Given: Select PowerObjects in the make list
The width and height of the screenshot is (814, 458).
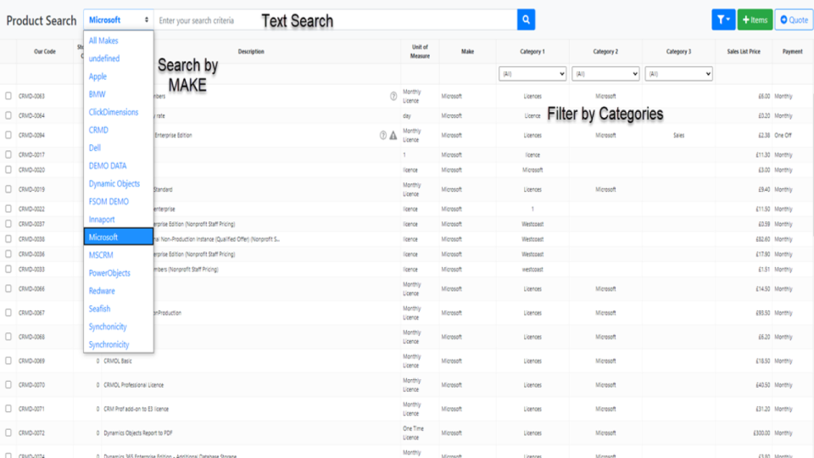Looking at the screenshot, I should [x=109, y=272].
